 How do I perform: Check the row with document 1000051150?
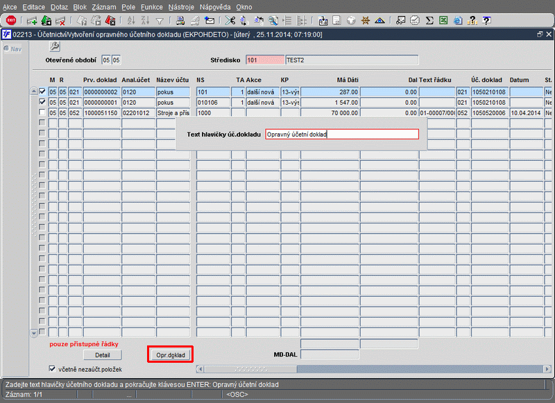[x=42, y=112]
